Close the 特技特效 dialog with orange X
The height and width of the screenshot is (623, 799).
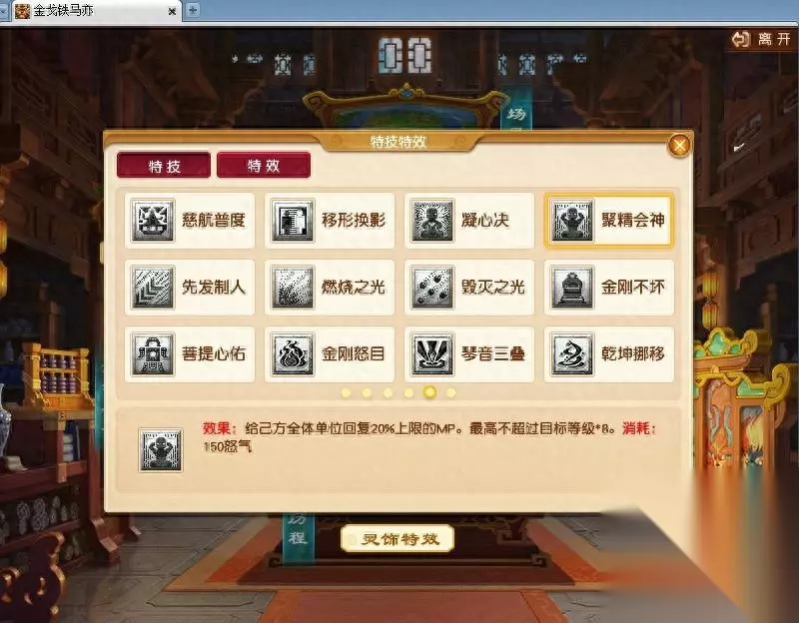[679, 146]
